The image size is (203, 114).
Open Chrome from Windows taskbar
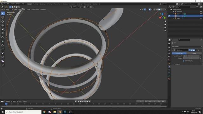point(44,112)
